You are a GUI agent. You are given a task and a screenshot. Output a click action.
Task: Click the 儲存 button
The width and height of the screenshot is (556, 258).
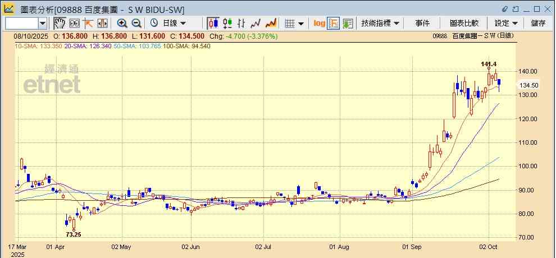tap(538, 23)
